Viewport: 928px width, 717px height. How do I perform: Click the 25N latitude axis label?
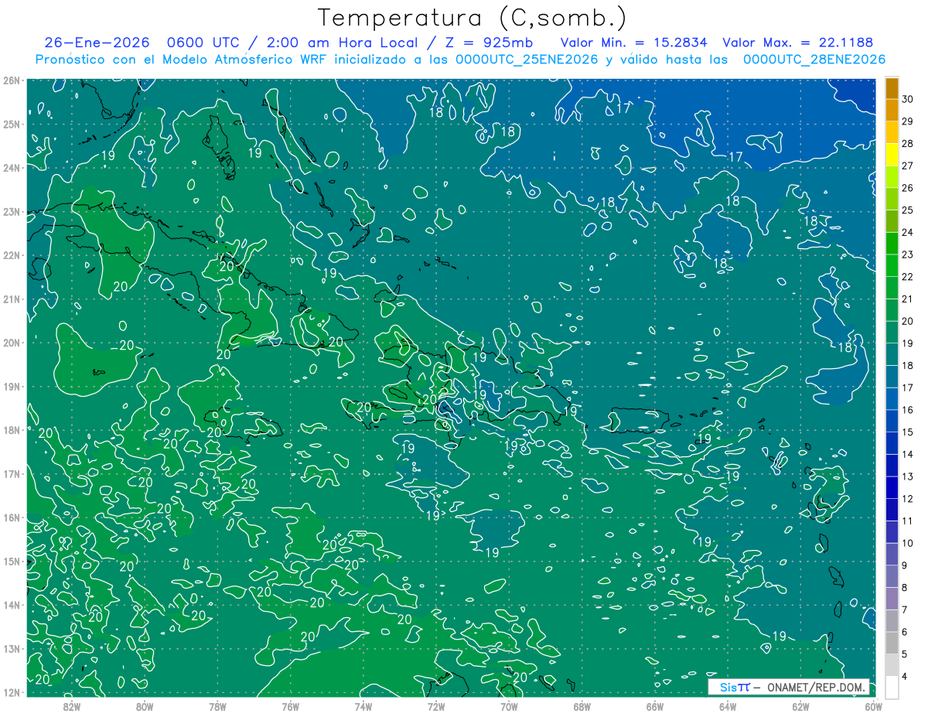[12, 124]
